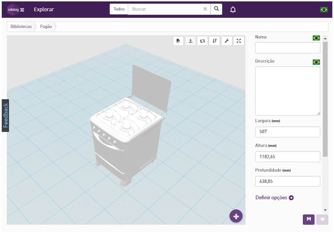
Task: Click the search magnifier button
Action: coord(216,9)
